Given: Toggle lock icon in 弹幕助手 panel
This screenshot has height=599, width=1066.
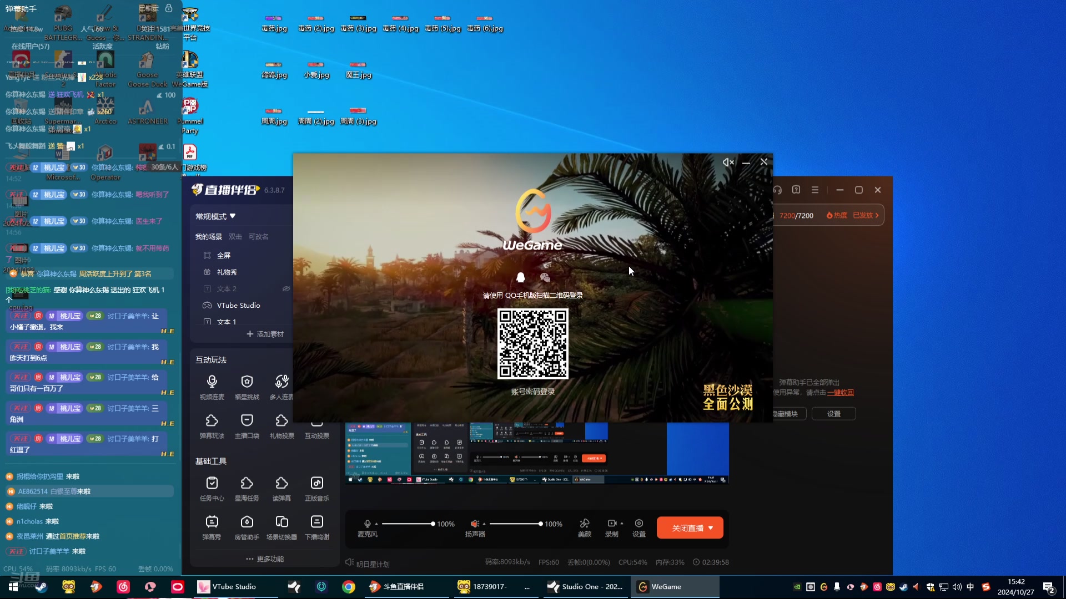Looking at the screenshot, I should 169,8.
